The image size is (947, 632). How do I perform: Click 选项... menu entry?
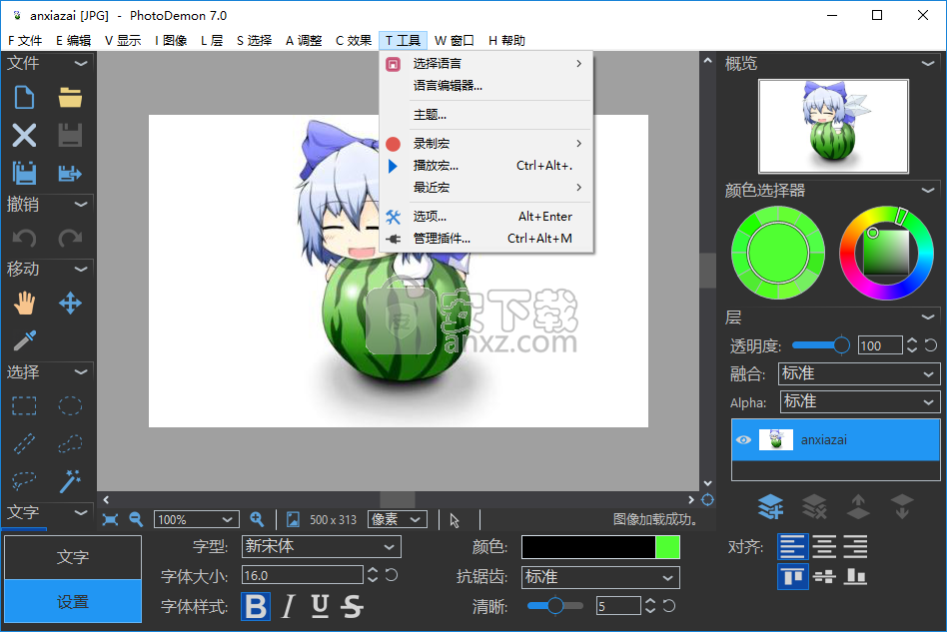(x=486, y=216)
